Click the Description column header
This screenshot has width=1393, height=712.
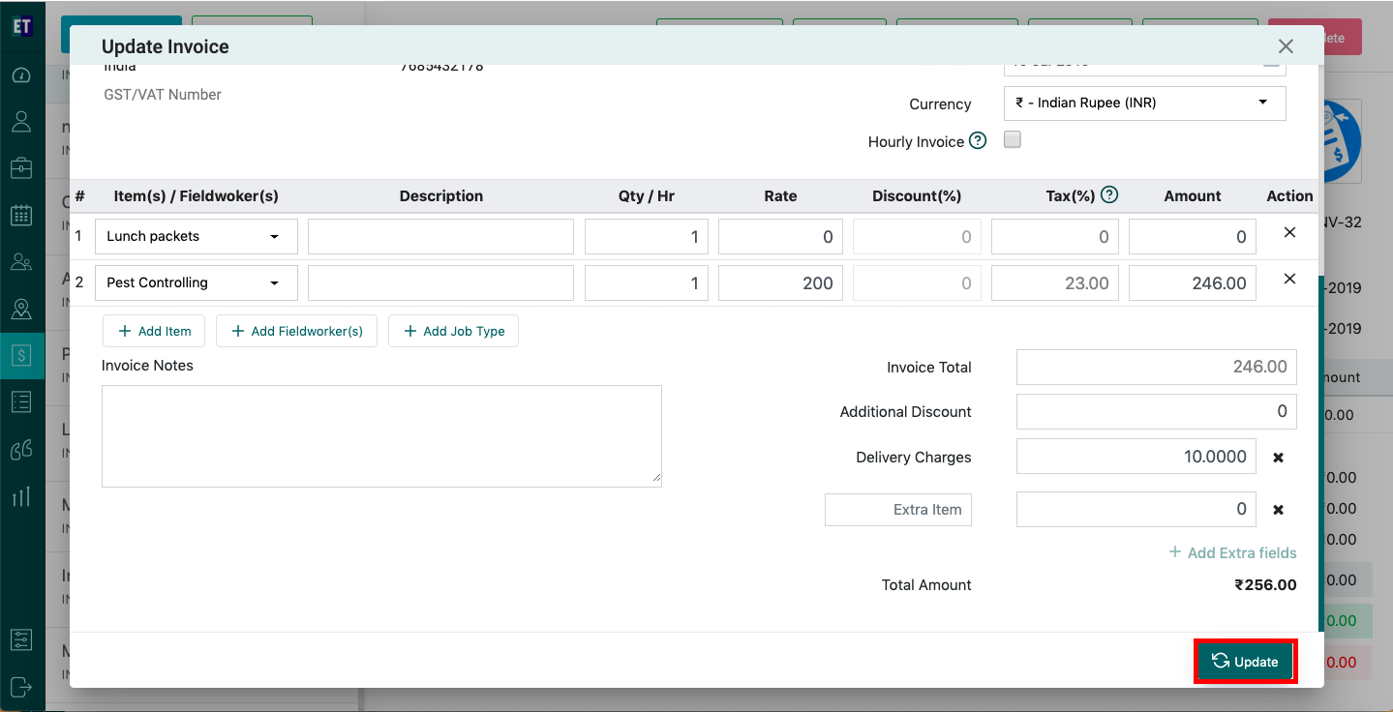click(x=440, y=195)
